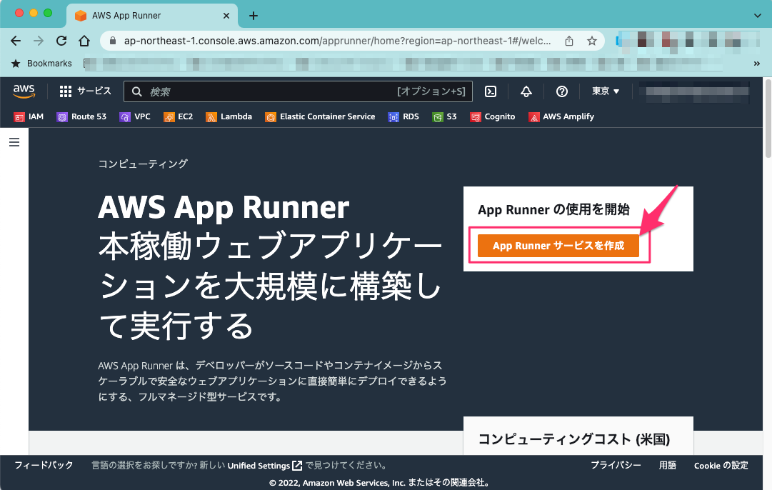Bookmark this page with the star icon
Image resolution: width=772 pixels, height=490 pixels.
click(592, 41)
